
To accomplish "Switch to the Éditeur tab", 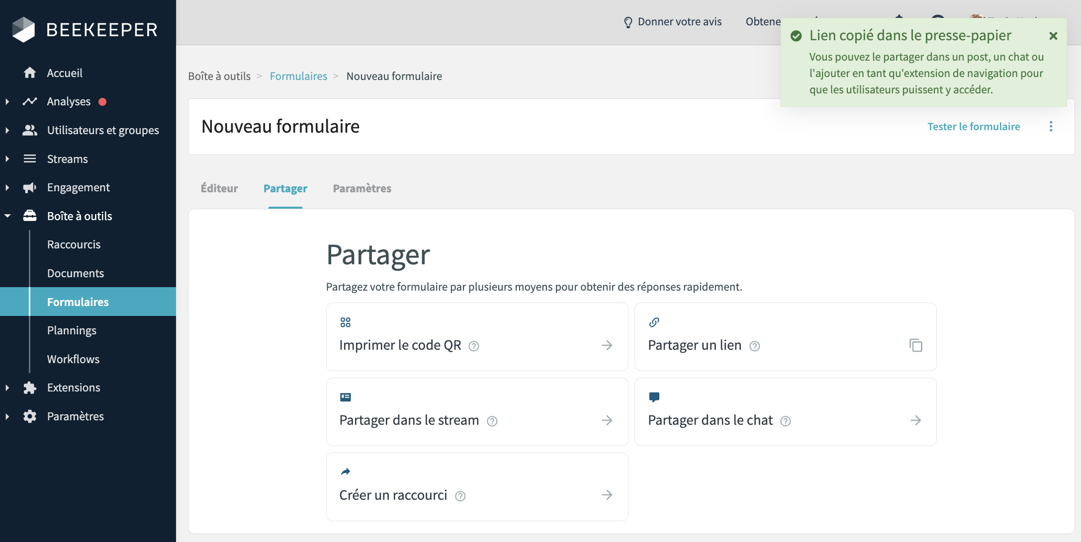I will coord(219,188).
